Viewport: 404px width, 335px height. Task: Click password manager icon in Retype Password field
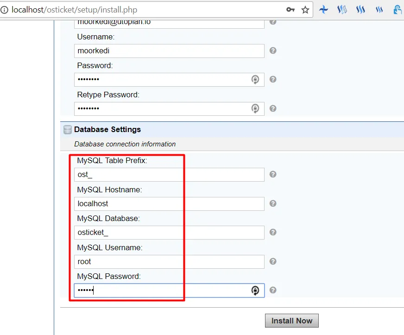(x=255, y=109)
